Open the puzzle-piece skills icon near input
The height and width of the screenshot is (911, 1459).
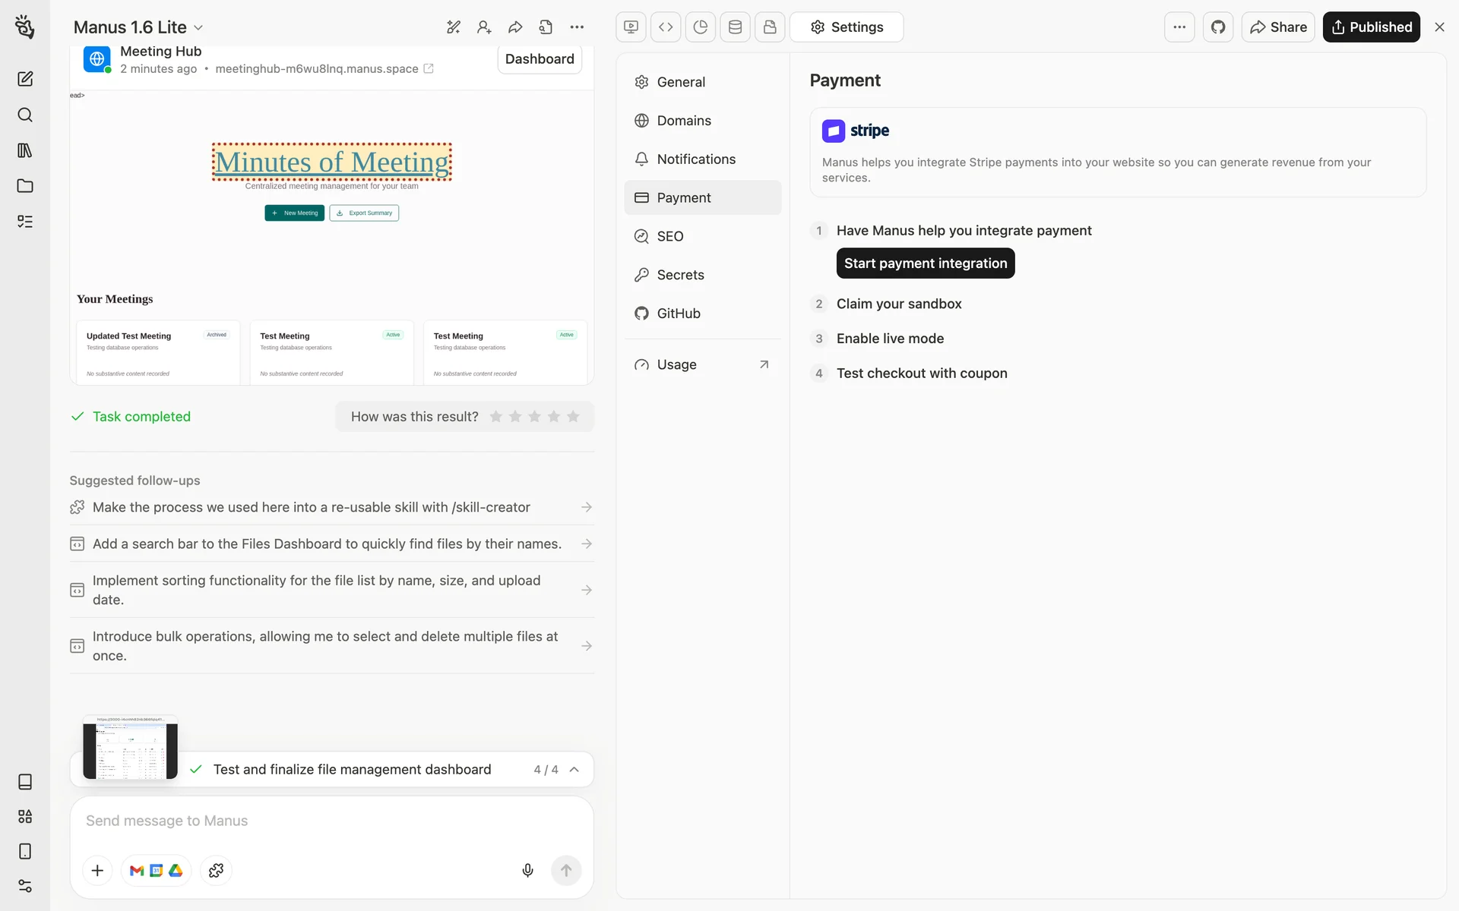coord(216,870)
